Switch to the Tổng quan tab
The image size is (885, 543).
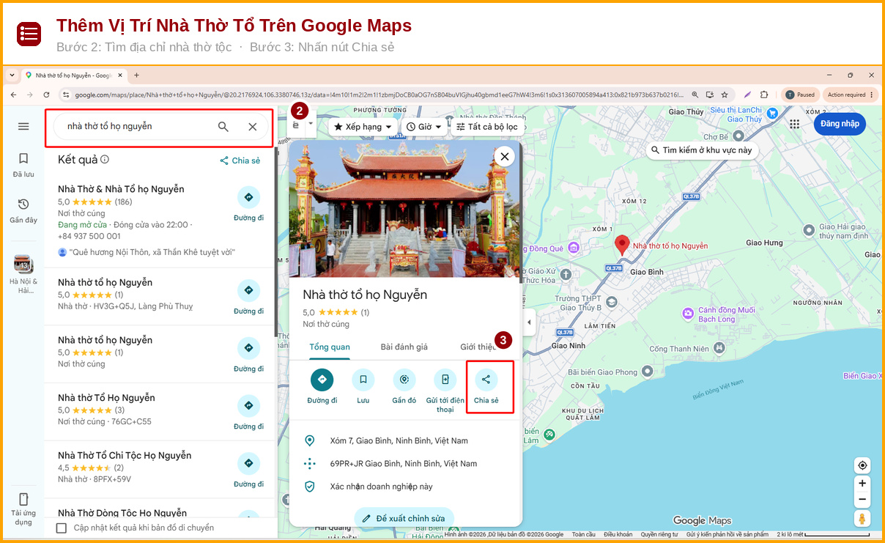pyautogui.click(x=330, y=347)
